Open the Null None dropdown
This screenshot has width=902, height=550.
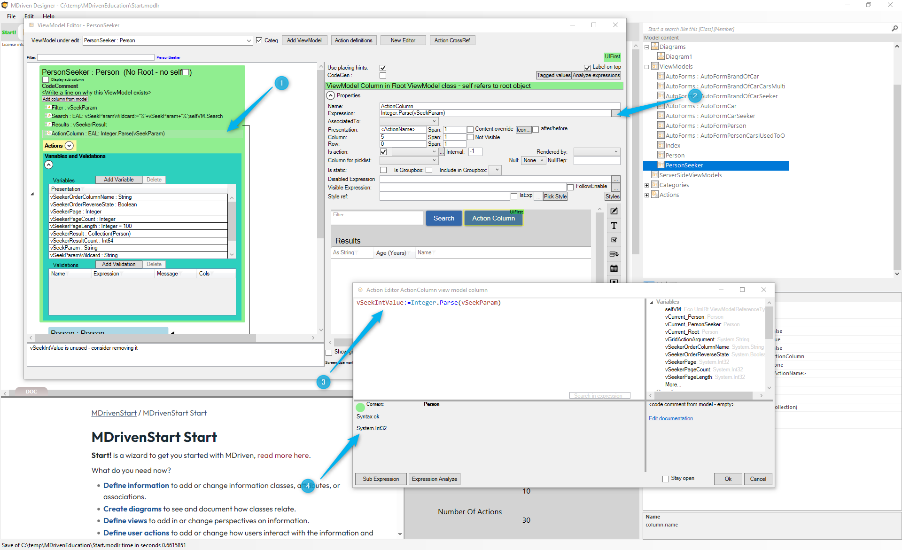(x=534, y=160)
